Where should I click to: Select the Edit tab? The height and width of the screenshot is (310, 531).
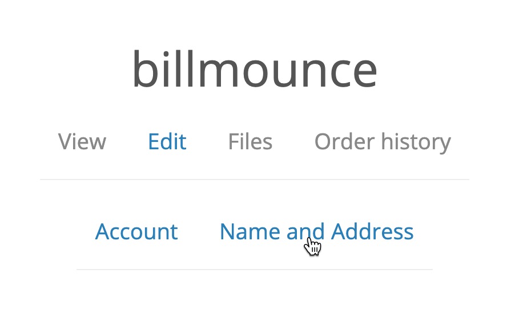167,141
